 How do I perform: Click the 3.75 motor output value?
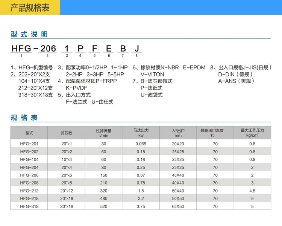point(141,206)
